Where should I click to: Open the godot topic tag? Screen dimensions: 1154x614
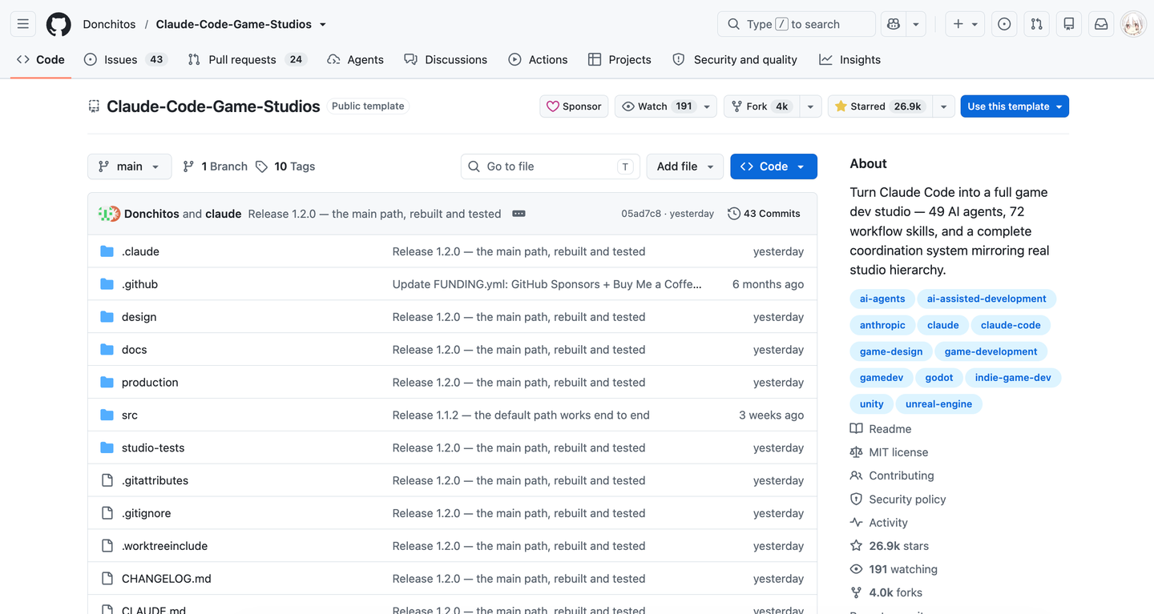[939, 378]
